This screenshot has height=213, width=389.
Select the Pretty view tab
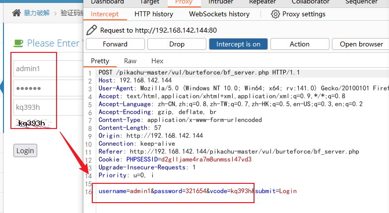[x=100, y=61]
